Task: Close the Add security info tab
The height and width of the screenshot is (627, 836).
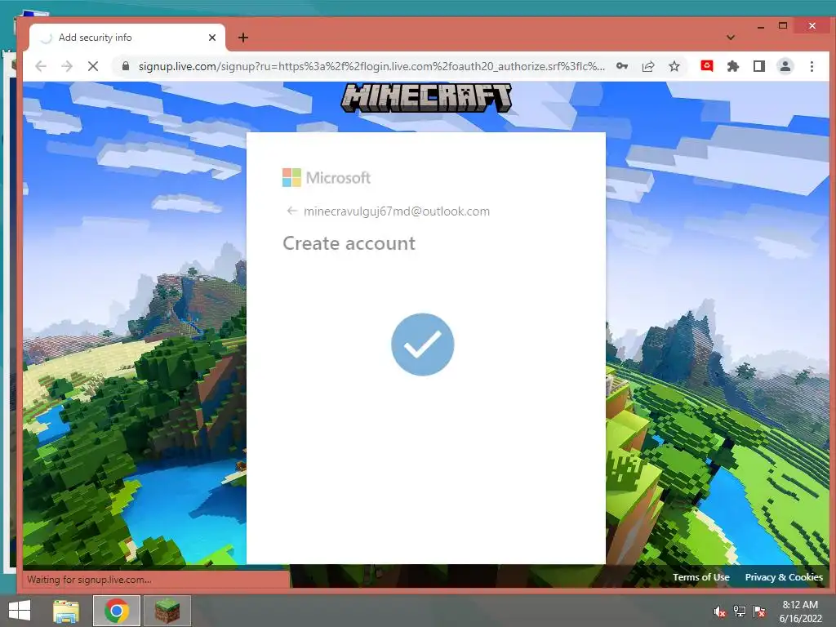Action: pyautogui.click(x=212, y=38)
